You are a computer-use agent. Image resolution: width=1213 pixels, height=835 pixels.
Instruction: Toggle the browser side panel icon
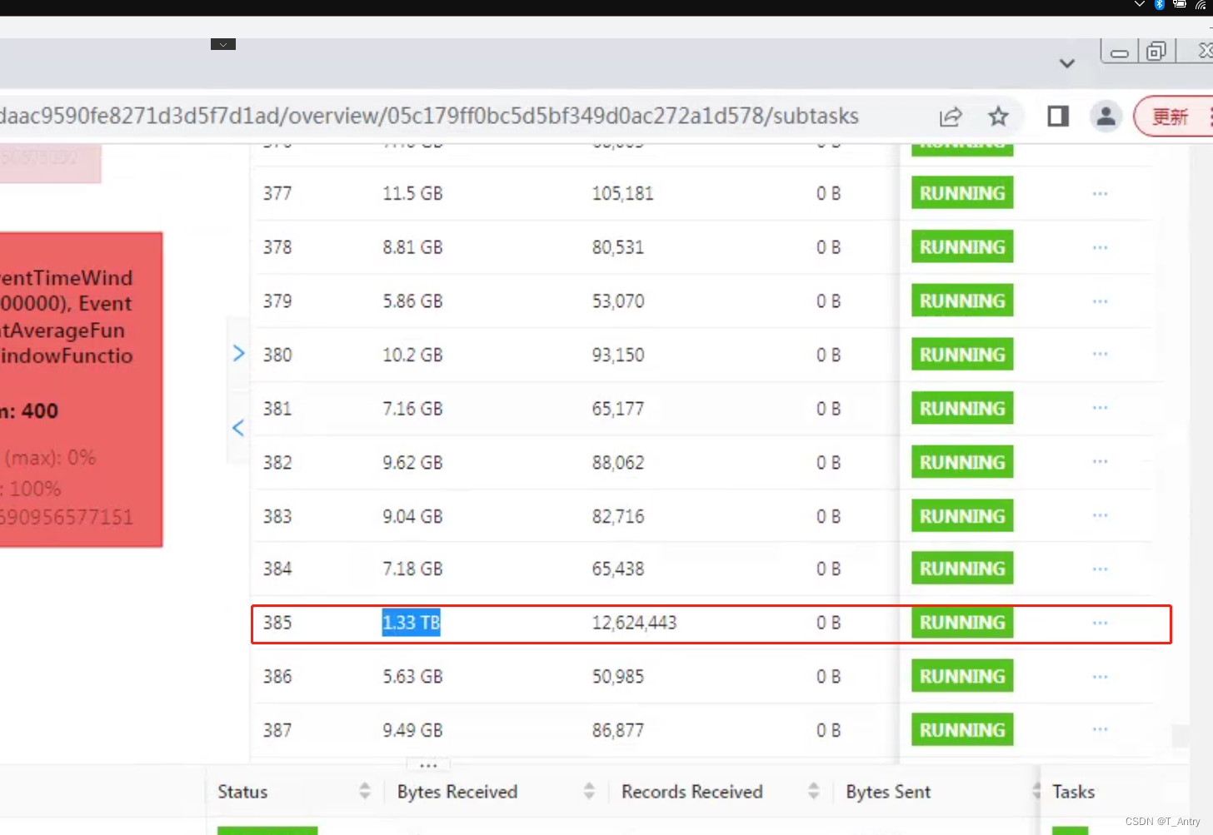pos(1058,117)
